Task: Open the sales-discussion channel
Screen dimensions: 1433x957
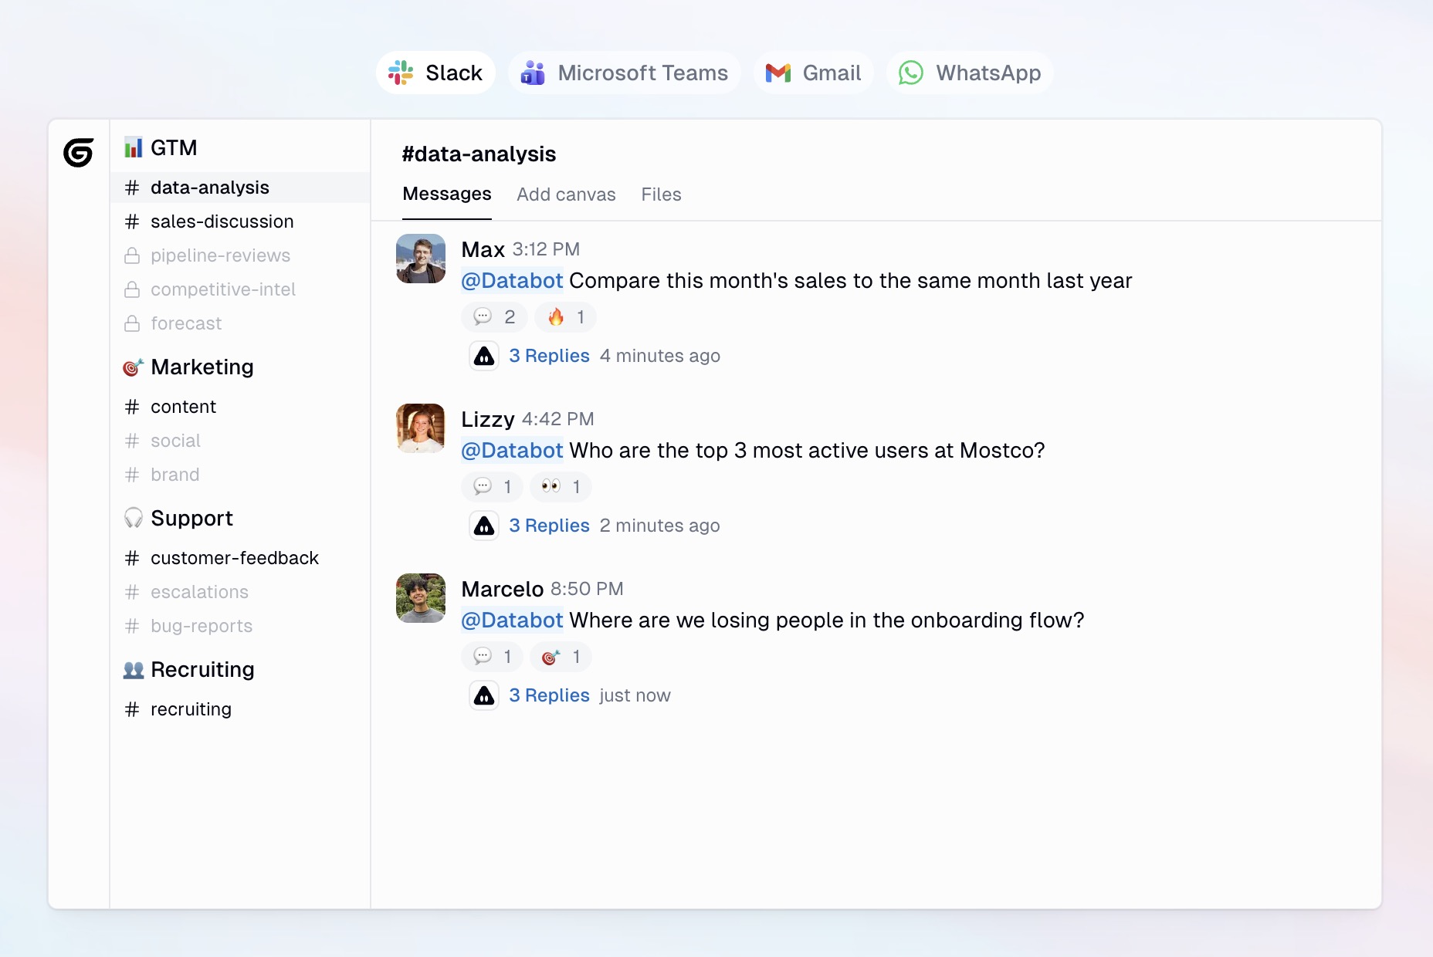Action: 222,221
